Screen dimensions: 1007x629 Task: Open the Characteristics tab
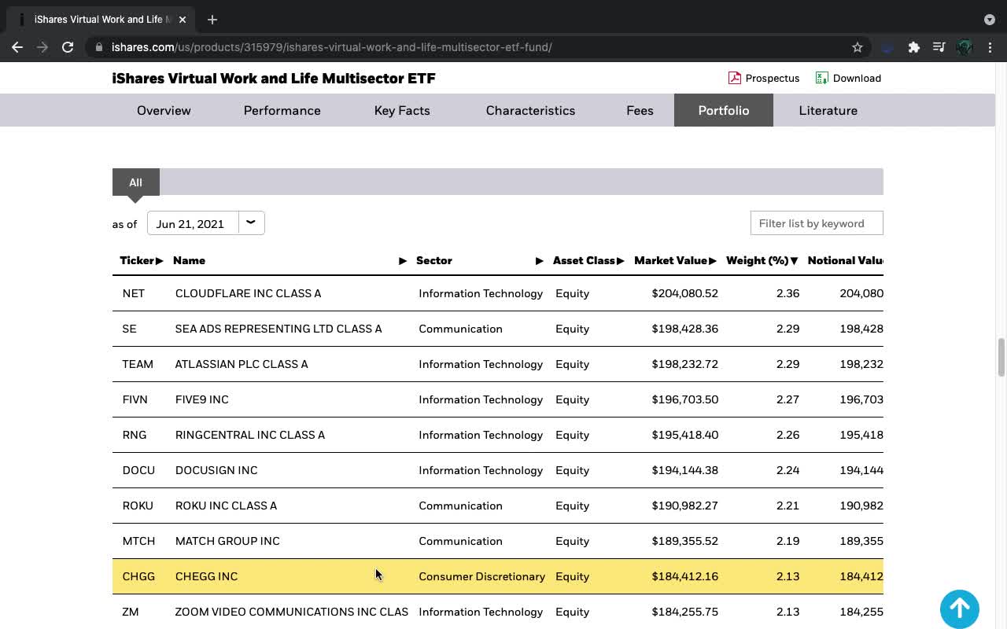530,110
